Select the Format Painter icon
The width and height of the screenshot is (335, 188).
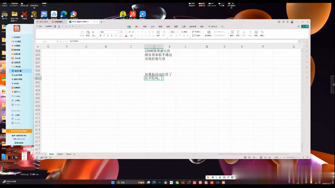coord(82,33)
